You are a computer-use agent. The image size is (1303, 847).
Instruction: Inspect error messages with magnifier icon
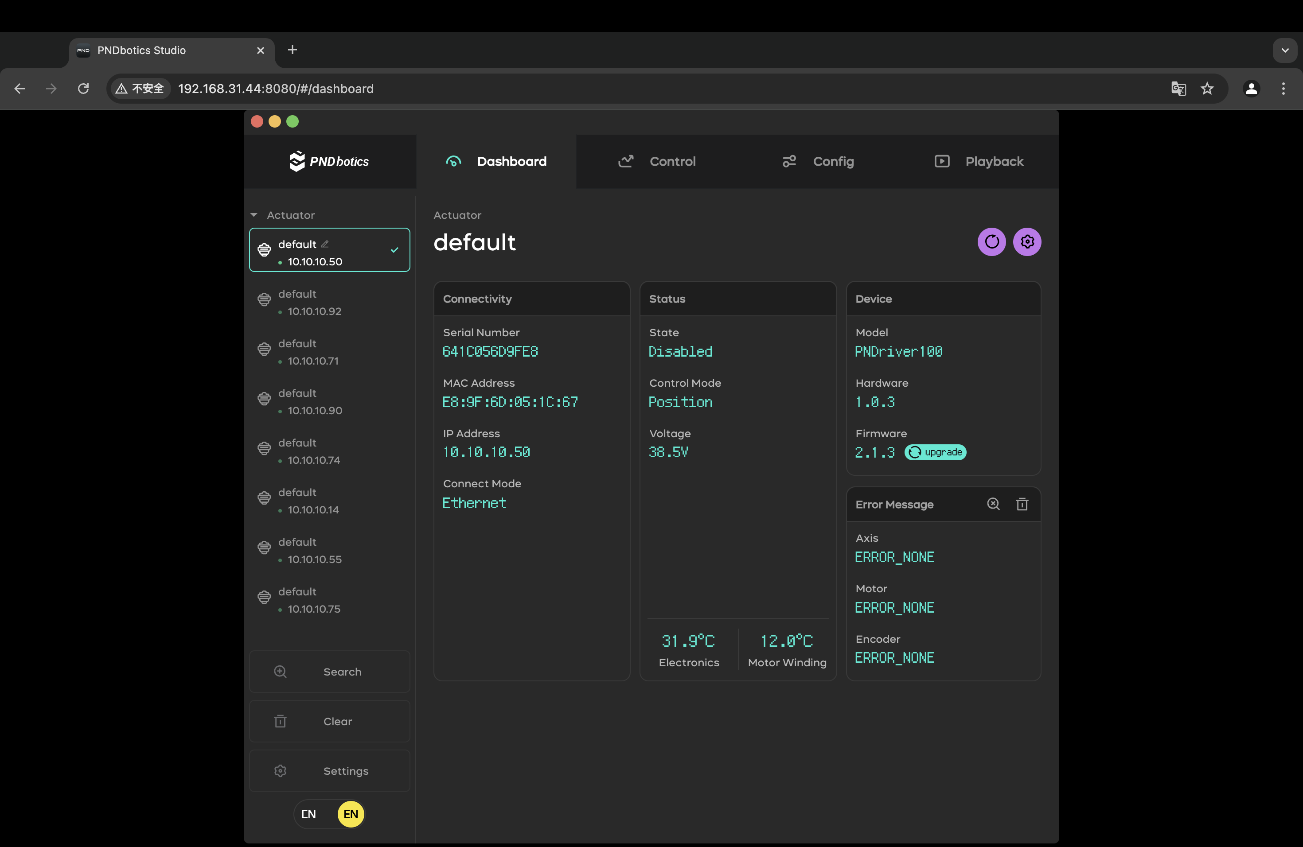point(993,505)
